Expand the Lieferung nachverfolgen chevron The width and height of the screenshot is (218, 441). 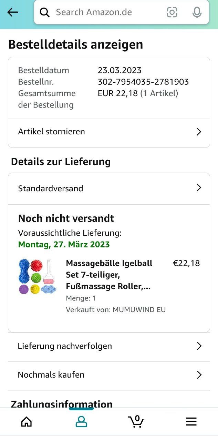tap(199, 346)
